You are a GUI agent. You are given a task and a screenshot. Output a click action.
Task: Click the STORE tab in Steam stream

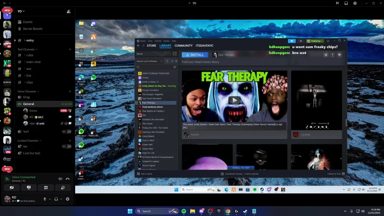point(151,46)
